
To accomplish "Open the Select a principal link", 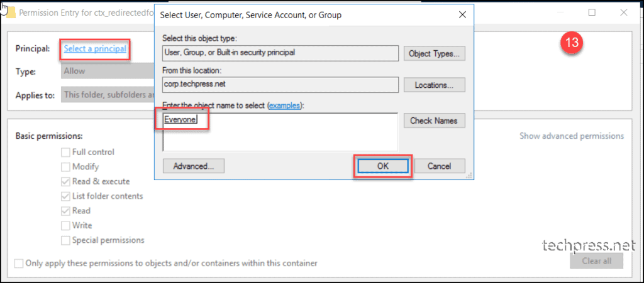I will tap(95, 49).
